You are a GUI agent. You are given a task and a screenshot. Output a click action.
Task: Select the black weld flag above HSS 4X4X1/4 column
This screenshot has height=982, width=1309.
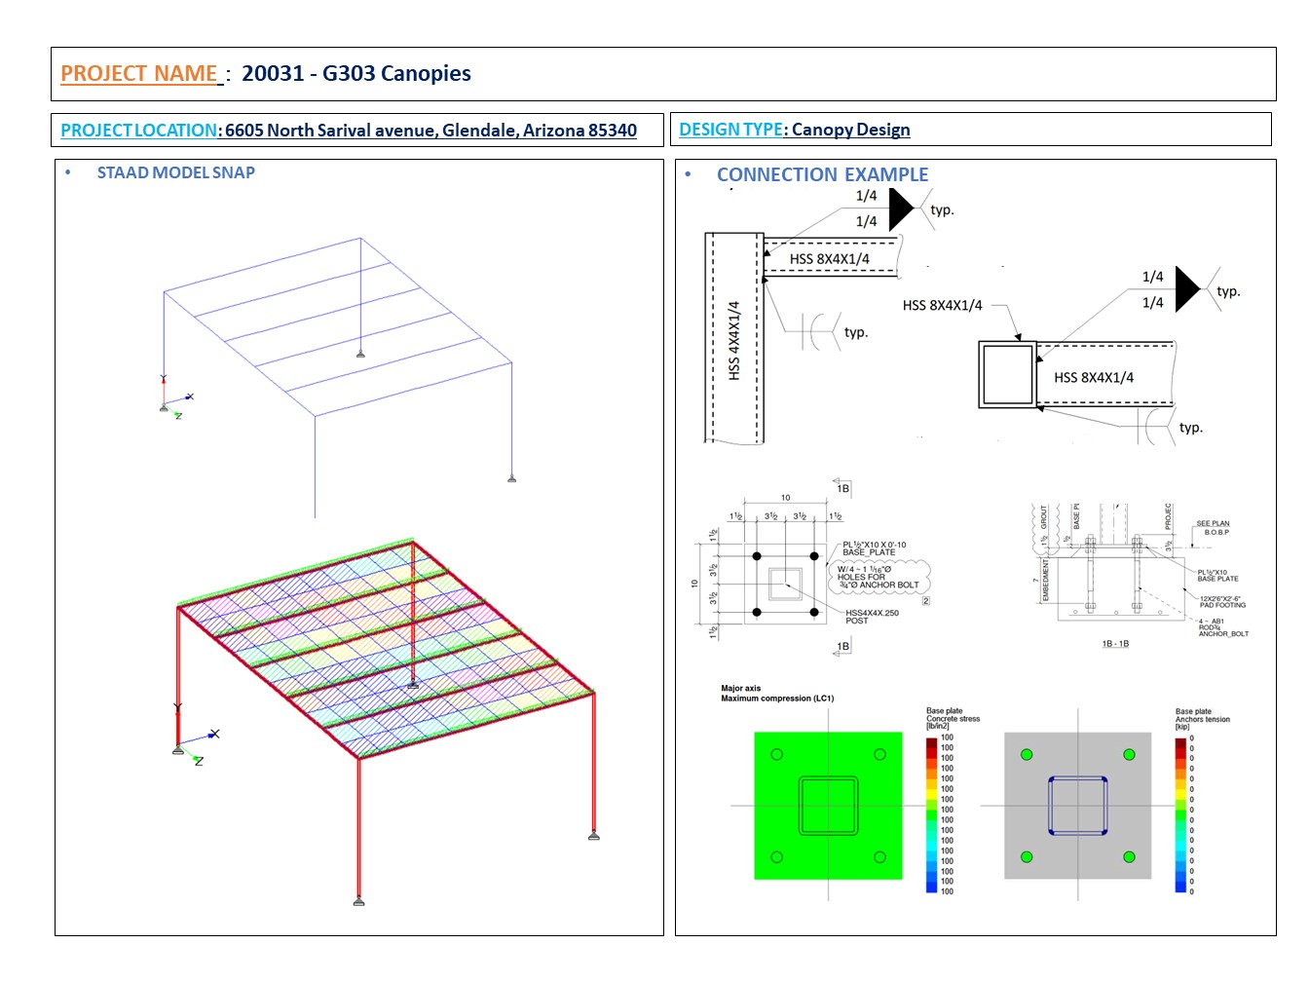click(900, 208)
